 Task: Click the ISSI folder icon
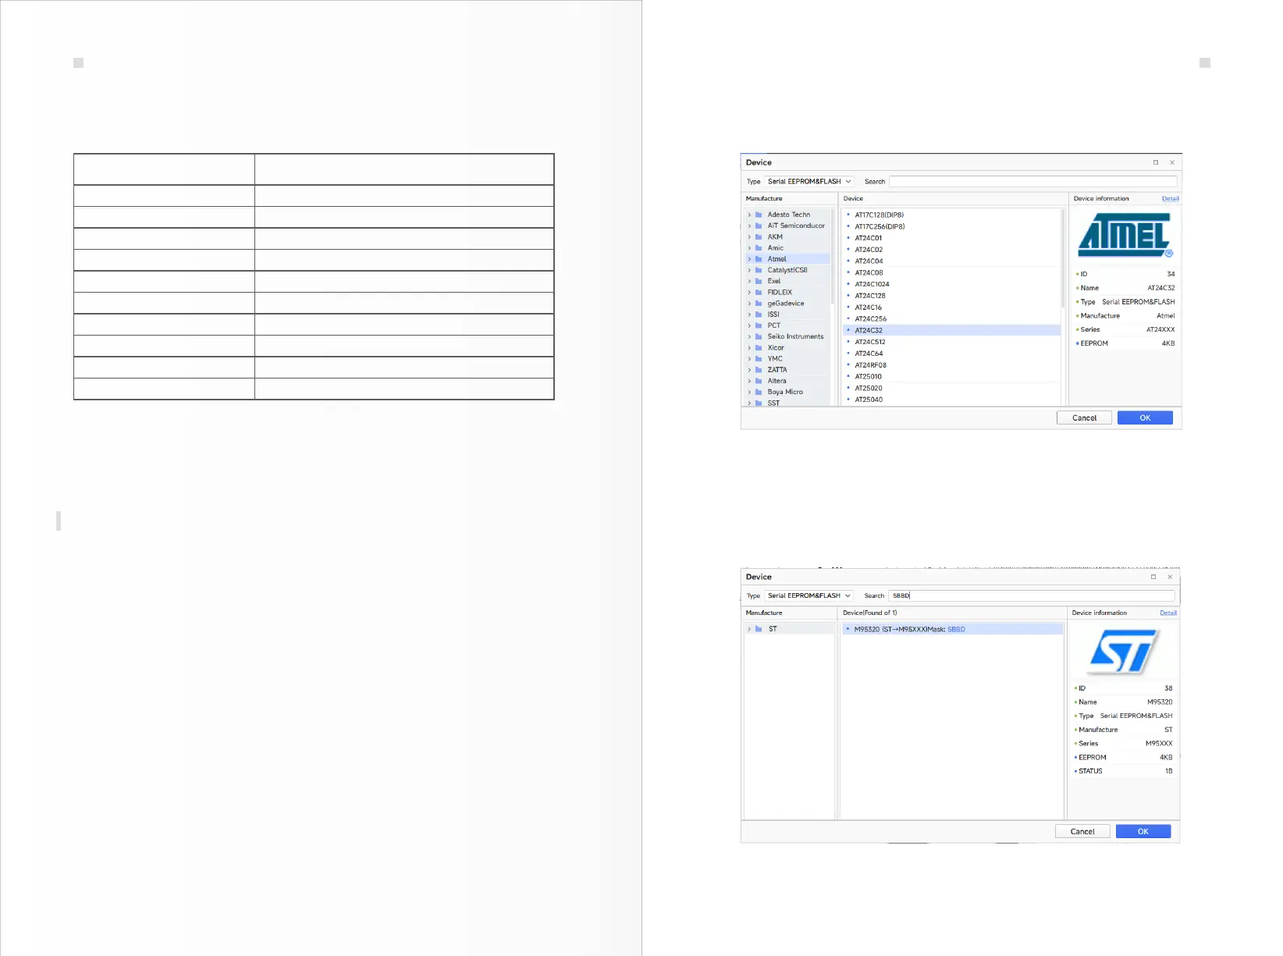758,315
